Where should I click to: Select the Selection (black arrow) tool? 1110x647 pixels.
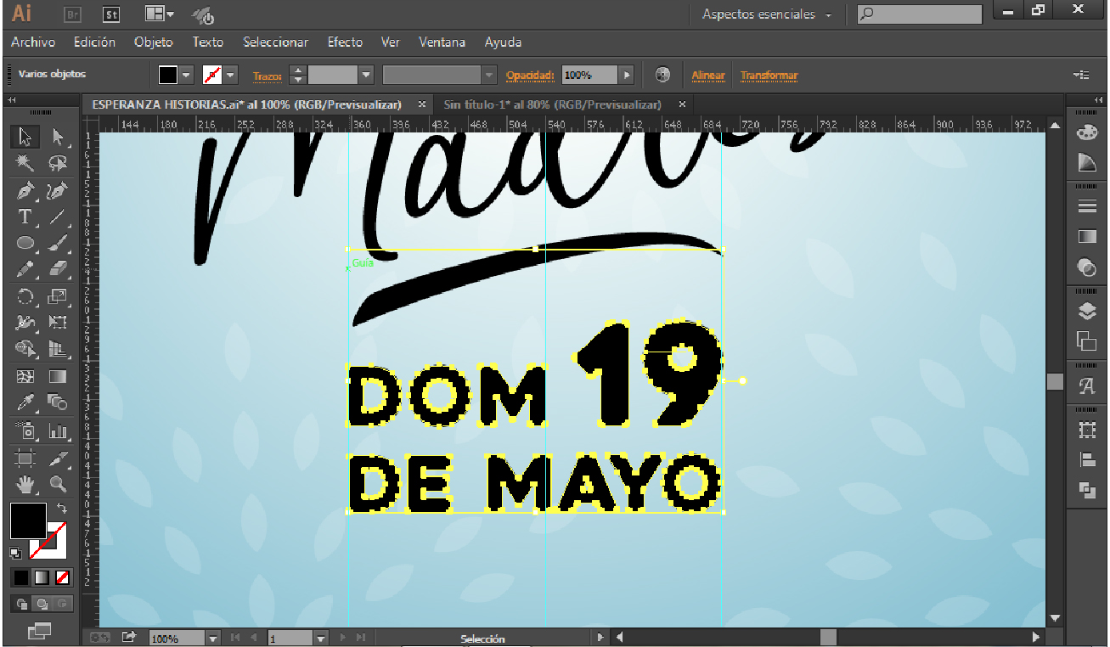point(25,137)
